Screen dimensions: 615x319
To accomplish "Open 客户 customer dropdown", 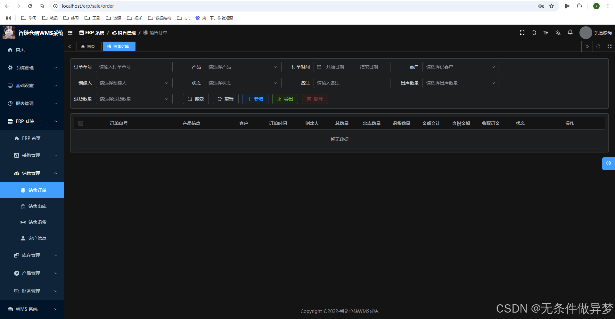I will click(461, 67).
